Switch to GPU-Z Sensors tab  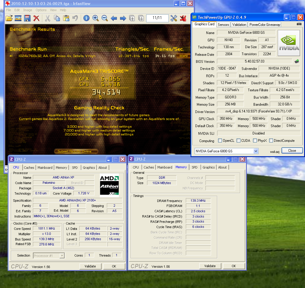coord(223,25)
